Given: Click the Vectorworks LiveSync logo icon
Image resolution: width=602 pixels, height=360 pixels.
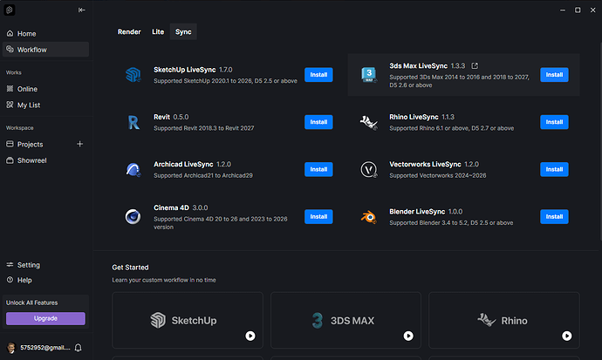Looking at the screenshot, I should [368, 169].
